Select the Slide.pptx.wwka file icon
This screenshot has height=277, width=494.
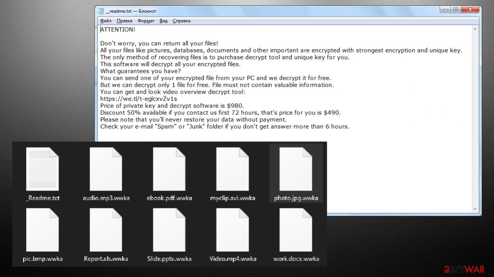point(169,230)
